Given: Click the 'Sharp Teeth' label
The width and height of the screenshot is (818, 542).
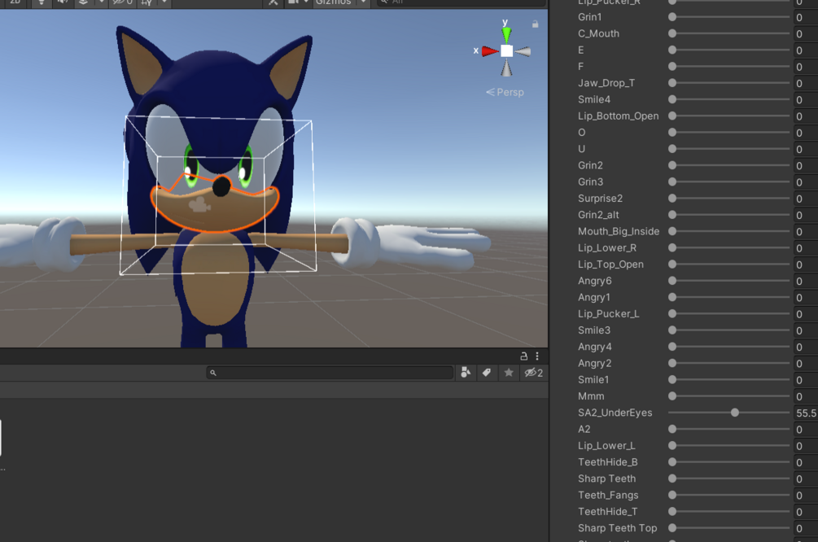Looking at the screenshot, I should pos(606,479).
